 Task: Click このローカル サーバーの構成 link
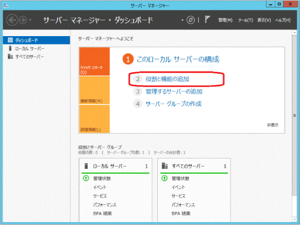pos(178,59)
